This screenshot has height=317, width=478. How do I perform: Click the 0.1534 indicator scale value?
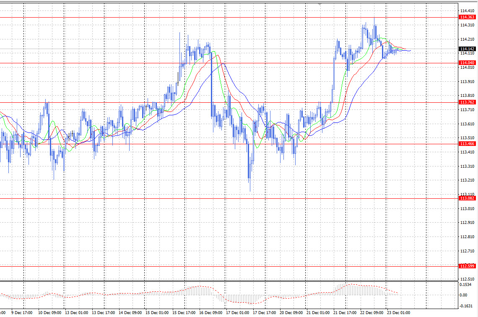point(465,285)
